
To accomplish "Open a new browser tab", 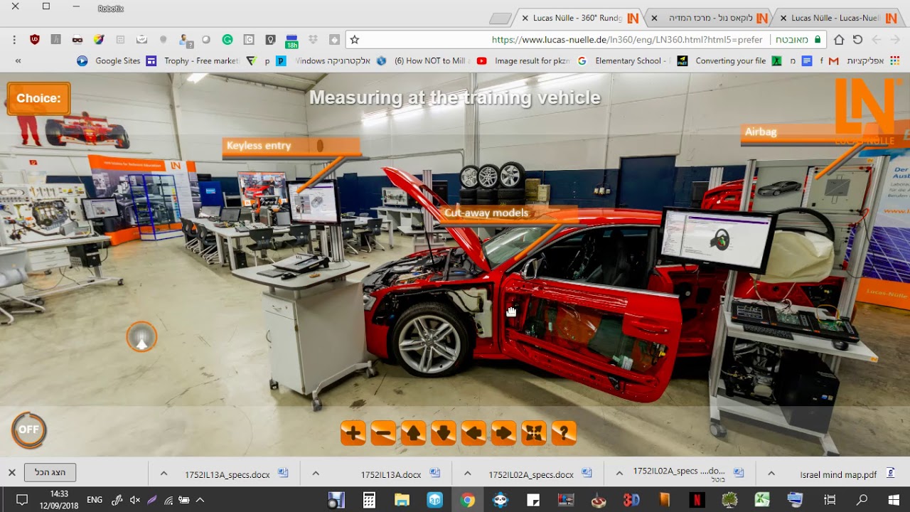I will coord(500,18).
